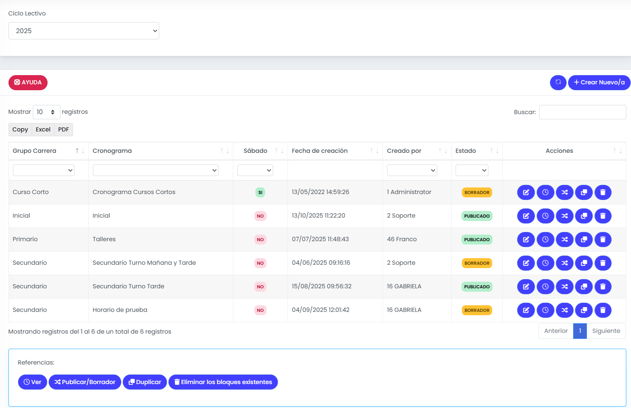Open the Sábado filter dropdown
Image resolution: width=631 pixels, height=408 pixels.
255,170
